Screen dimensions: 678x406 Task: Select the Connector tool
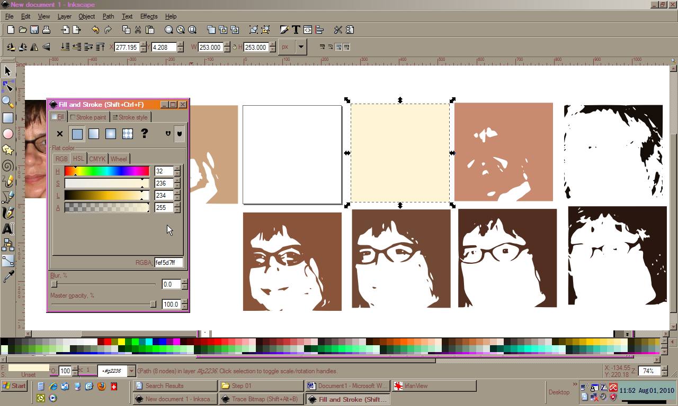point(7,245)
